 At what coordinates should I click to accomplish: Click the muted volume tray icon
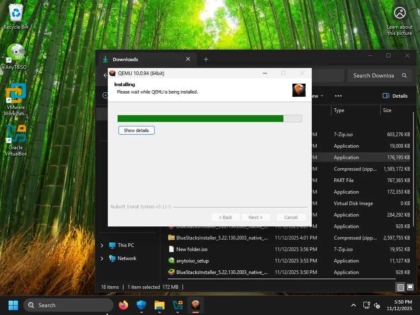377,305
